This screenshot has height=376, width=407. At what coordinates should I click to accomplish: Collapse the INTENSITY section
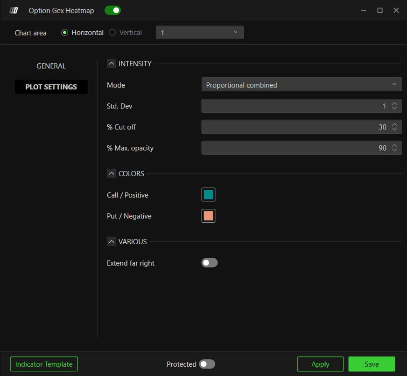pos(112,63)
